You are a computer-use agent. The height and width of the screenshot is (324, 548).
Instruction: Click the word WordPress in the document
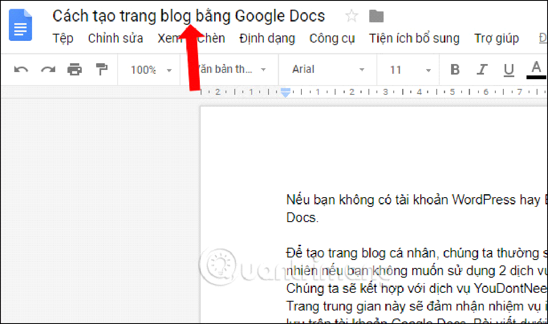tap(484, 199)
